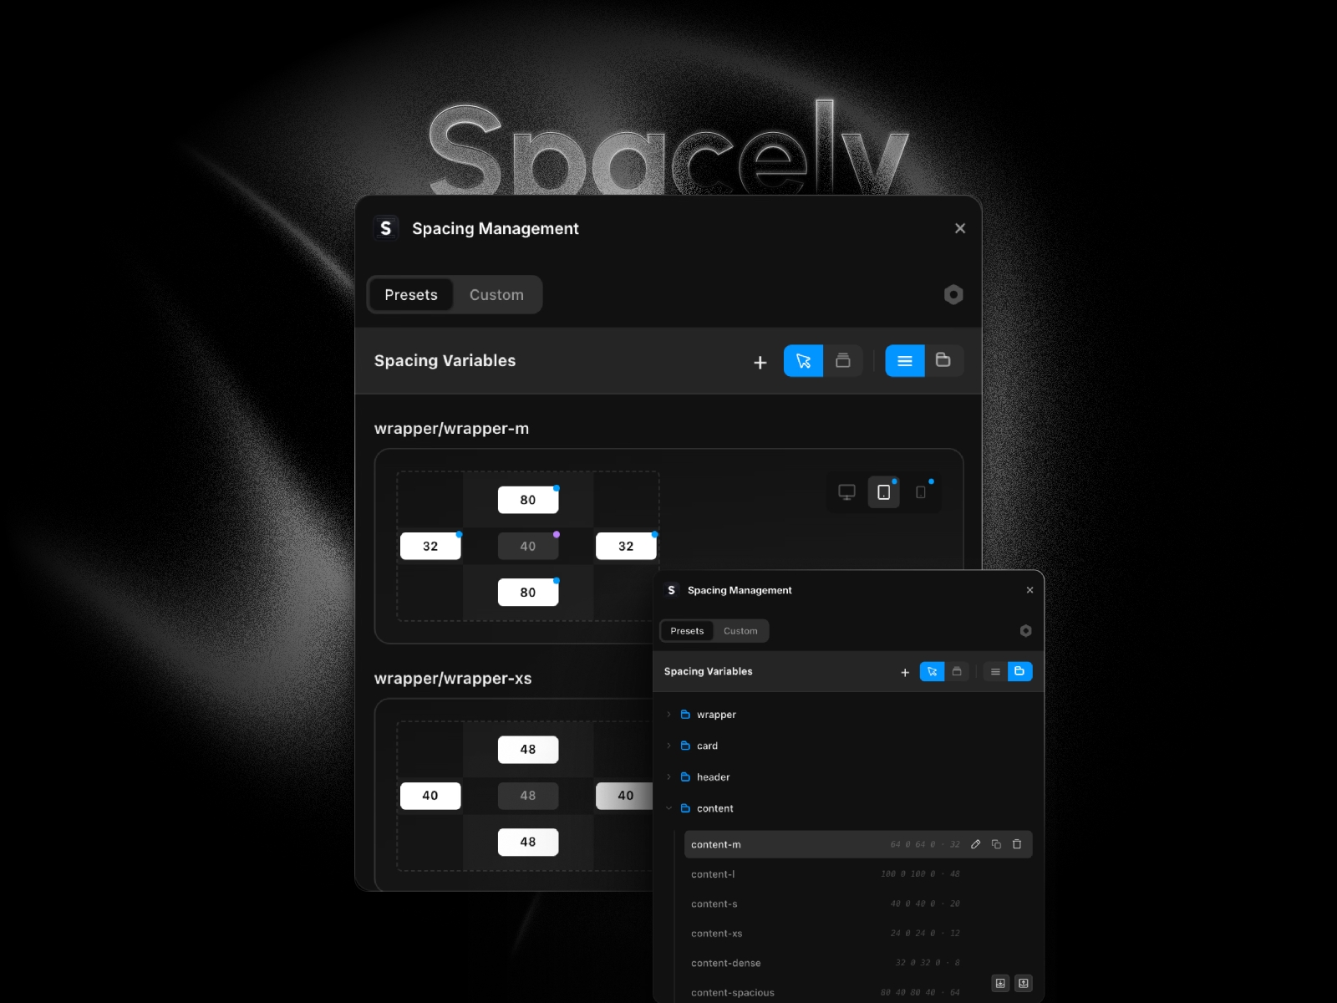The height and width of the screenshot is (1003, 1337).
Task: Delete content-m using the trash icon
Action: click(x=1017, y=844)
